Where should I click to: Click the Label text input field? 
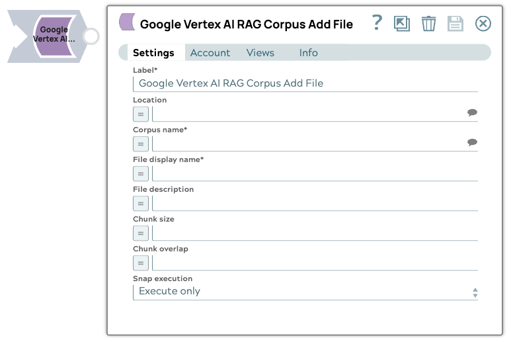pos(305,83)
